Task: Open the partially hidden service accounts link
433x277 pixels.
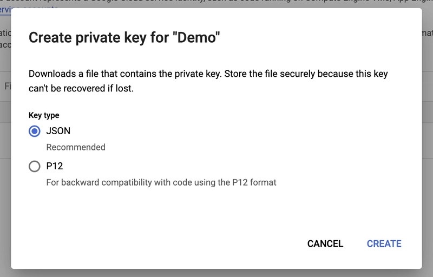Action: click(x=32, y=10)
